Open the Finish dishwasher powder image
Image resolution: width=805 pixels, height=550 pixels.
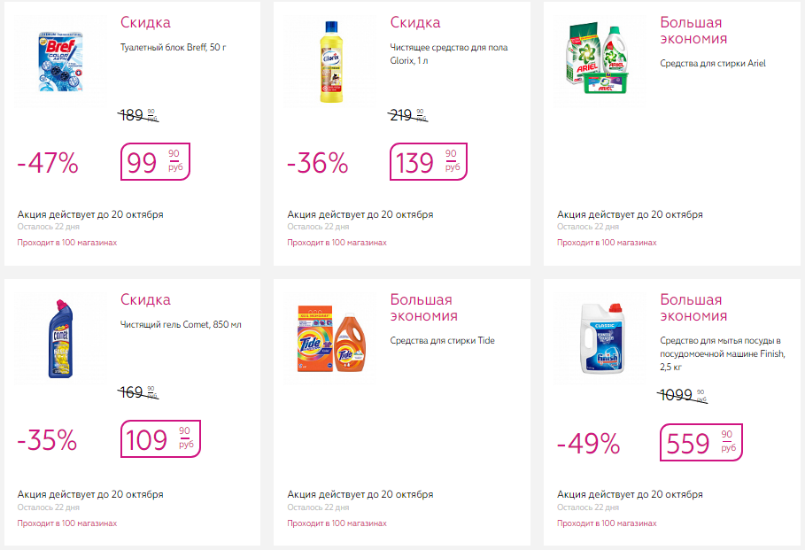(601, 339)
